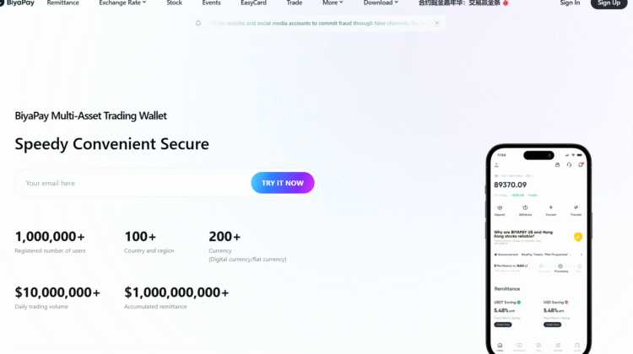633x354 pixels.
Task: Click the bell icon in notification banner
Action: tap(198, 23)
